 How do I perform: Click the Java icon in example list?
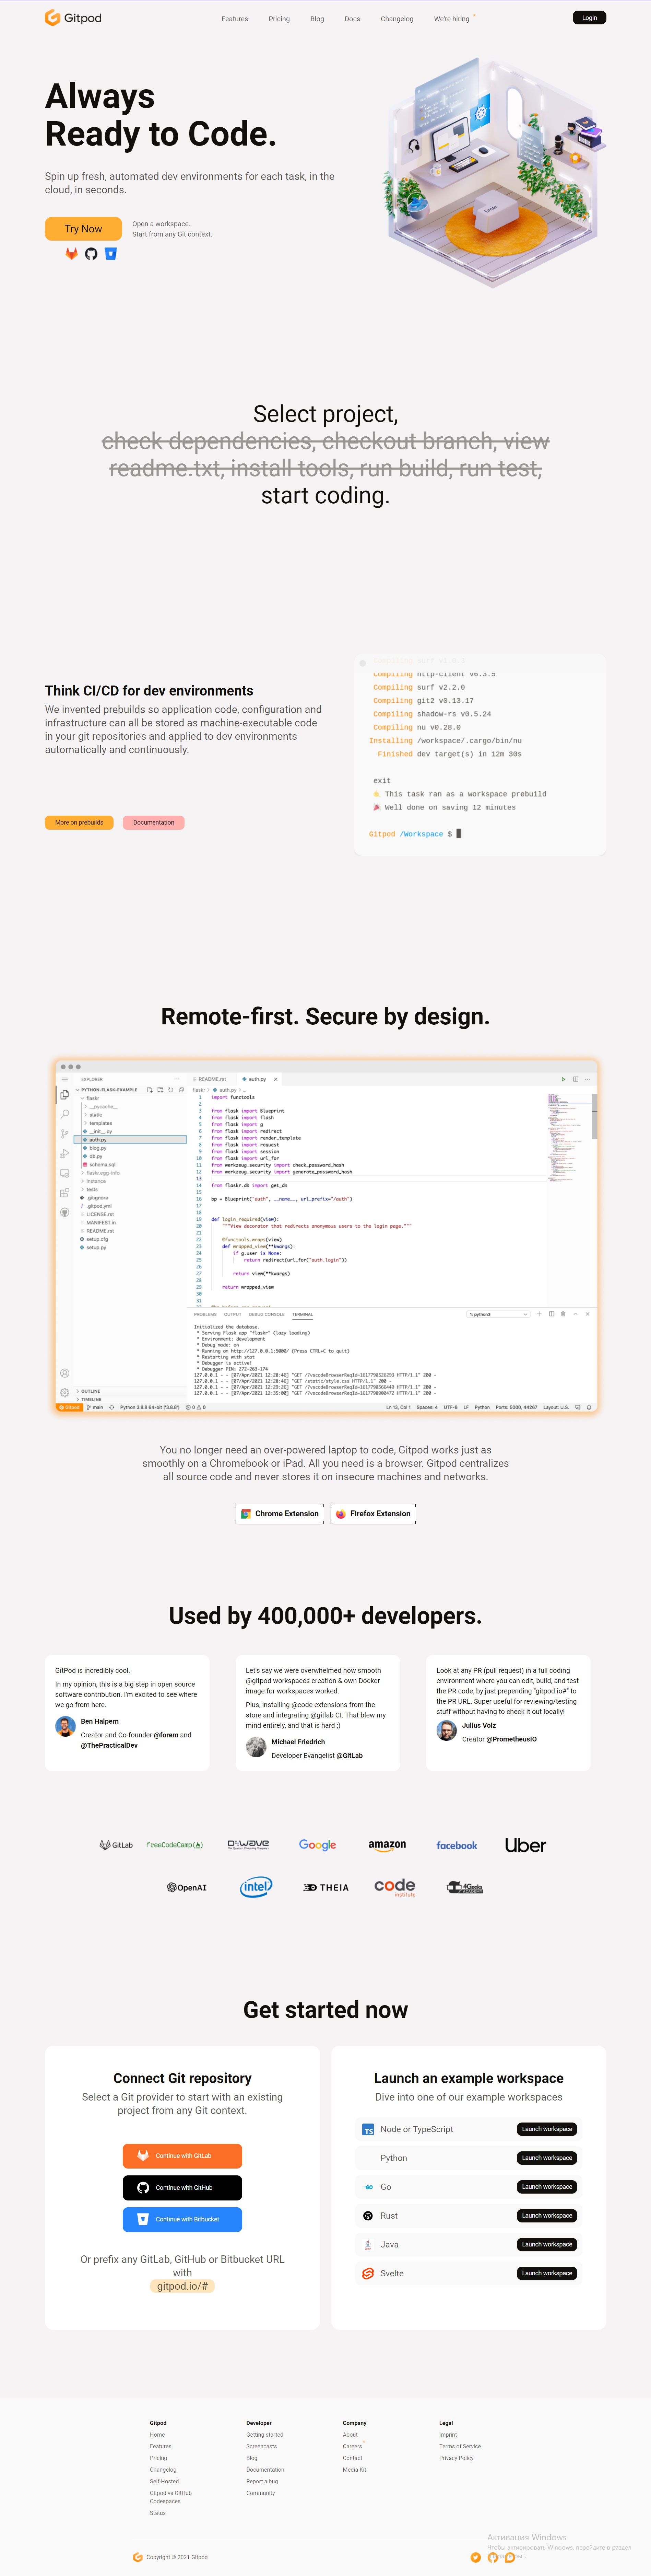coord(368,2245)
